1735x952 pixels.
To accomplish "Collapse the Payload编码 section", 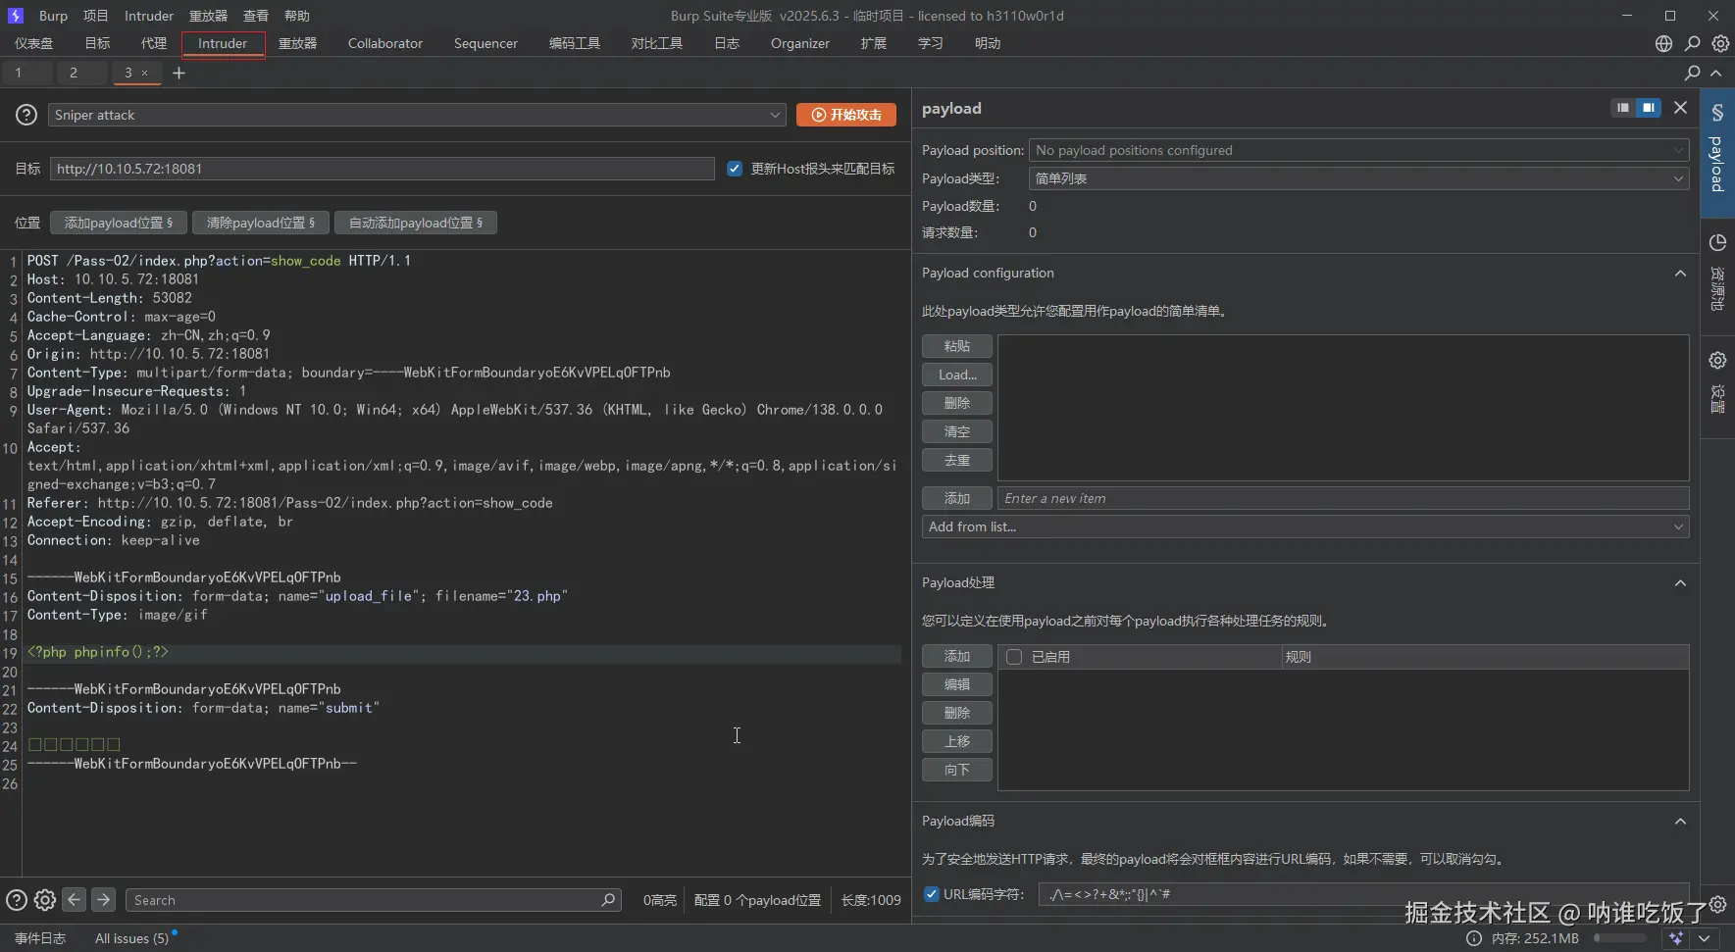I will coord(1680,821).
